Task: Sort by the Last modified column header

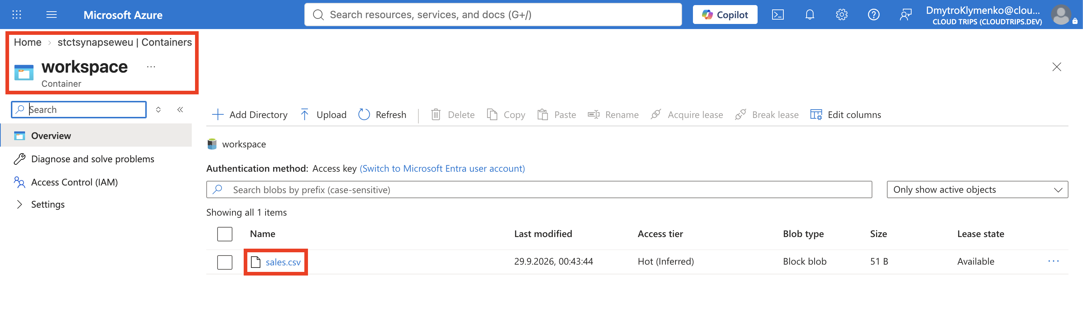Action: click(543, 234)
